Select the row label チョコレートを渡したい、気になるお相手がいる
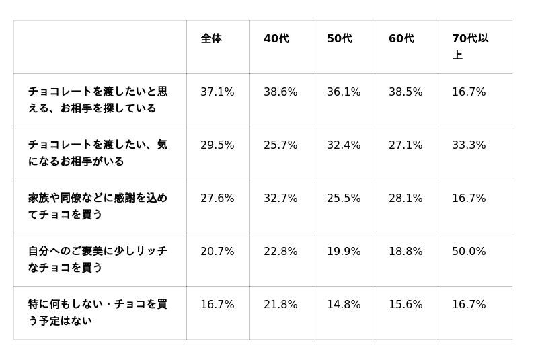Image resolution: width=538 pixels, height=360 pixels. [x=98, y=153]
